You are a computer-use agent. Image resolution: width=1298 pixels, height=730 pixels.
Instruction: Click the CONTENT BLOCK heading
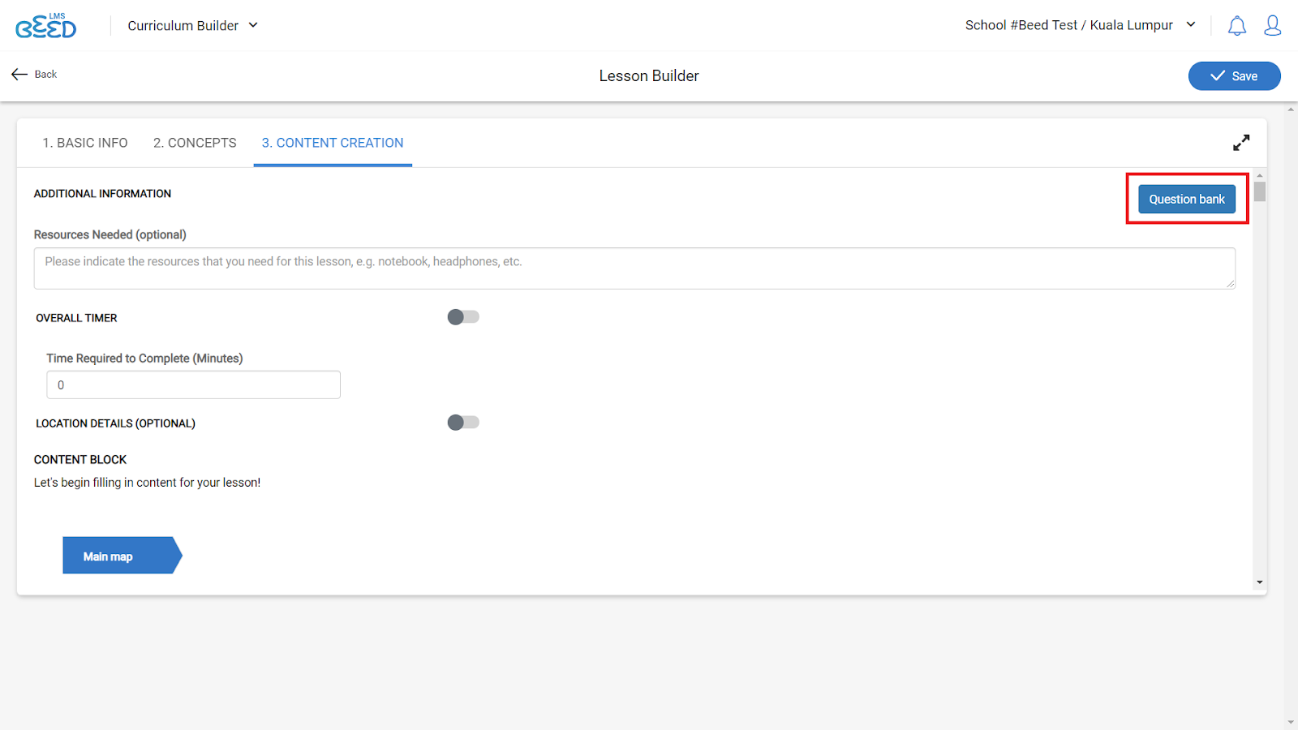[80, 460]
